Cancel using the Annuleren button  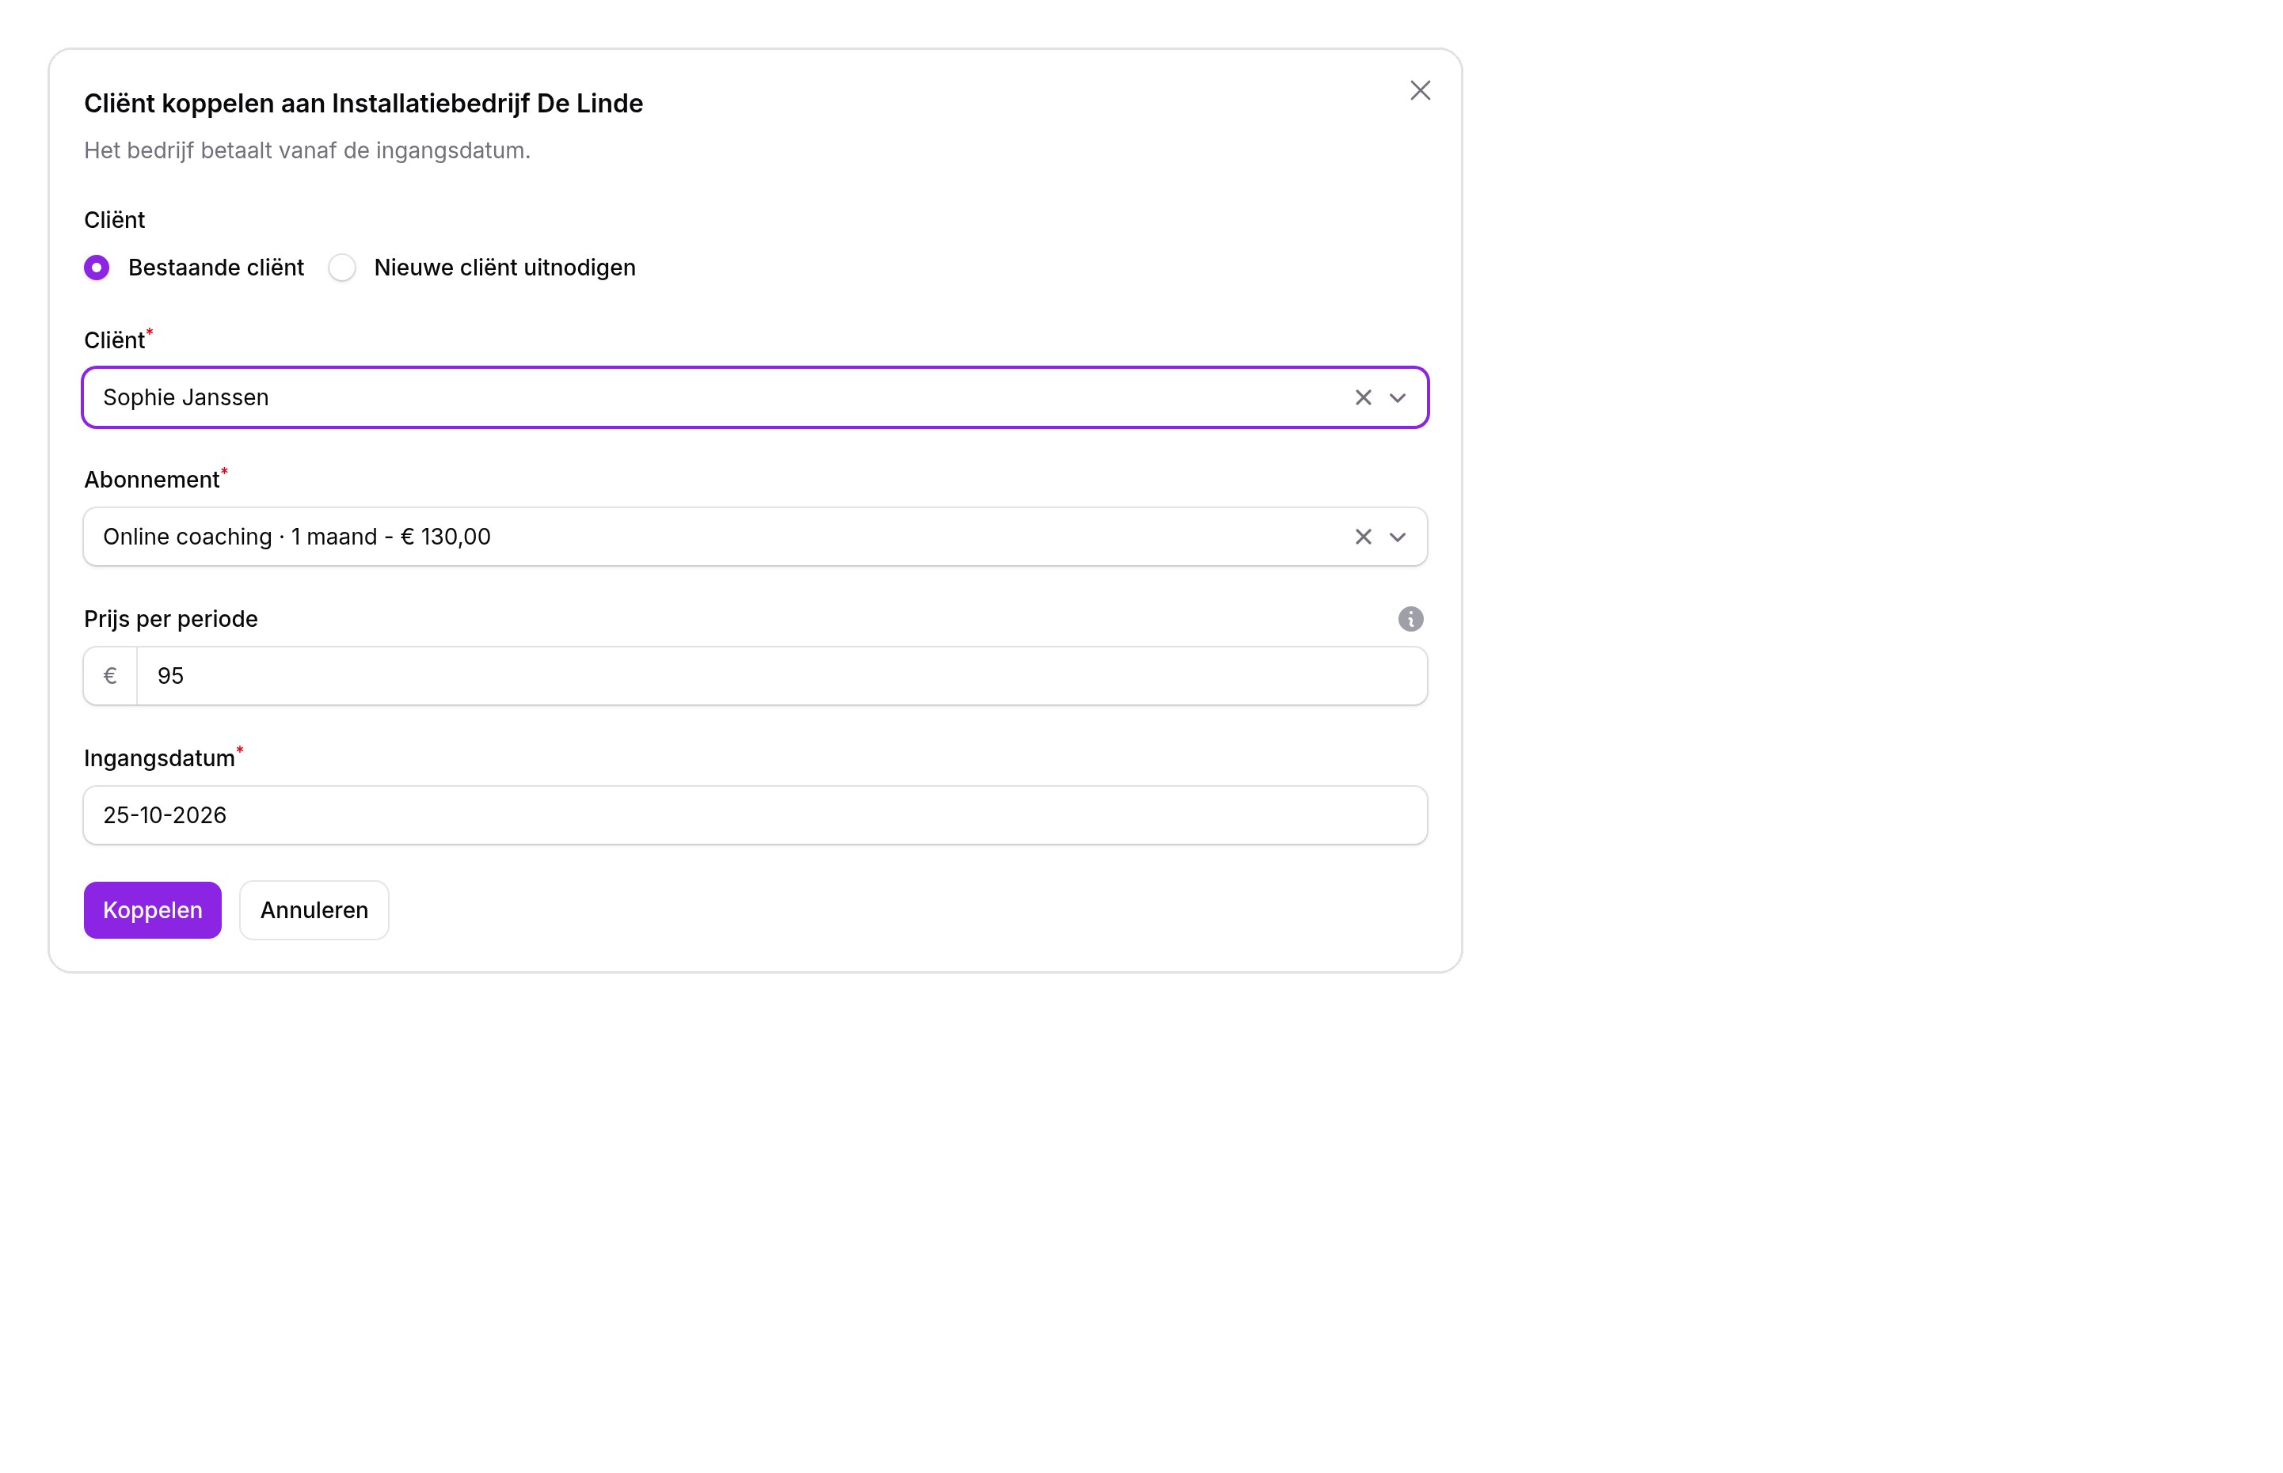pyautogui.click(x=314, y=909)
